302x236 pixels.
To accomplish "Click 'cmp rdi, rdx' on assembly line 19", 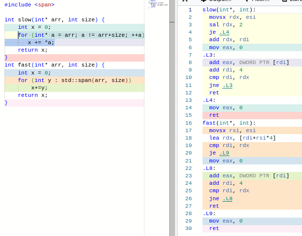I will (x=229, y=146).
